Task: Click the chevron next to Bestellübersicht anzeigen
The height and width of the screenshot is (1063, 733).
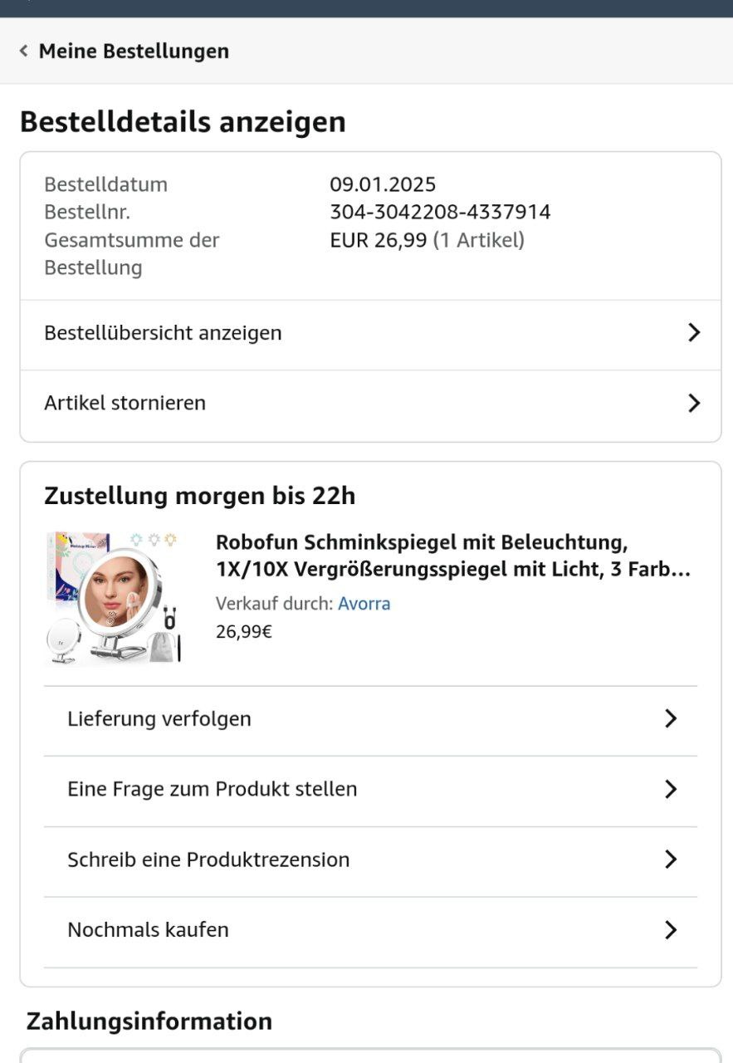Action: (694, 333)
